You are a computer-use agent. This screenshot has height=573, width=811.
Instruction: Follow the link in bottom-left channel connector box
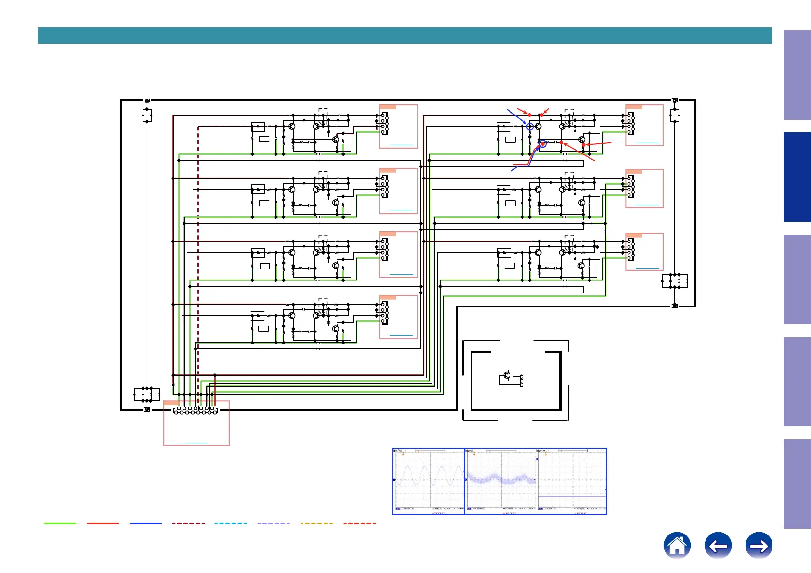(401, 335)
